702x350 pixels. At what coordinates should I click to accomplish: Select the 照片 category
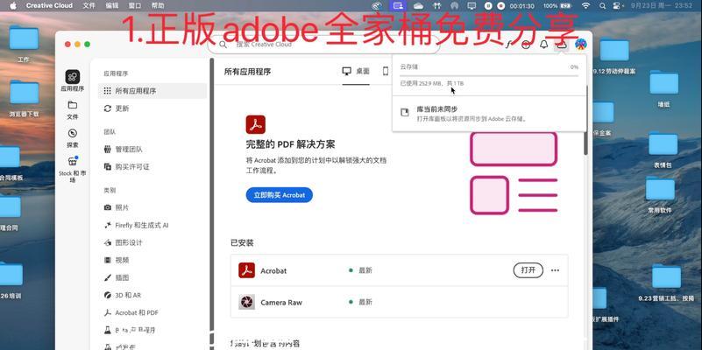point(152,207)
